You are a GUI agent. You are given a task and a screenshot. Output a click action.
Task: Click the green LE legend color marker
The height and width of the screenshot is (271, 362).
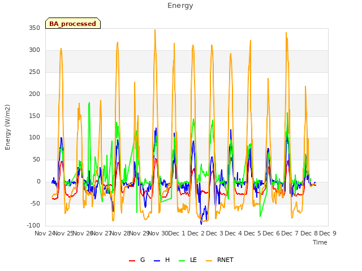pyautogui.click(x=182, y=261)
